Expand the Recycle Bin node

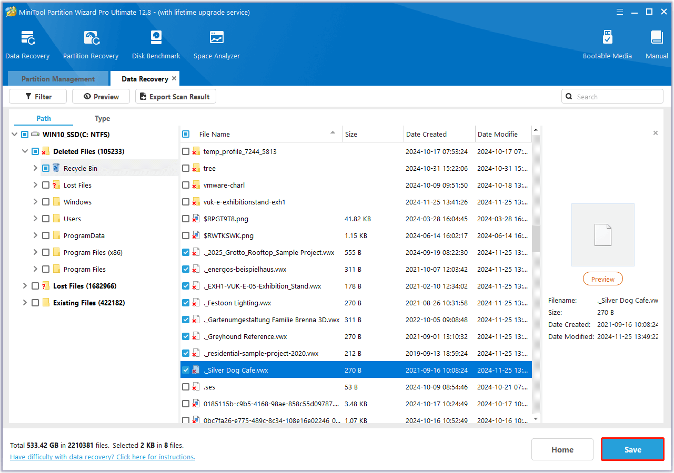(35, 168)
